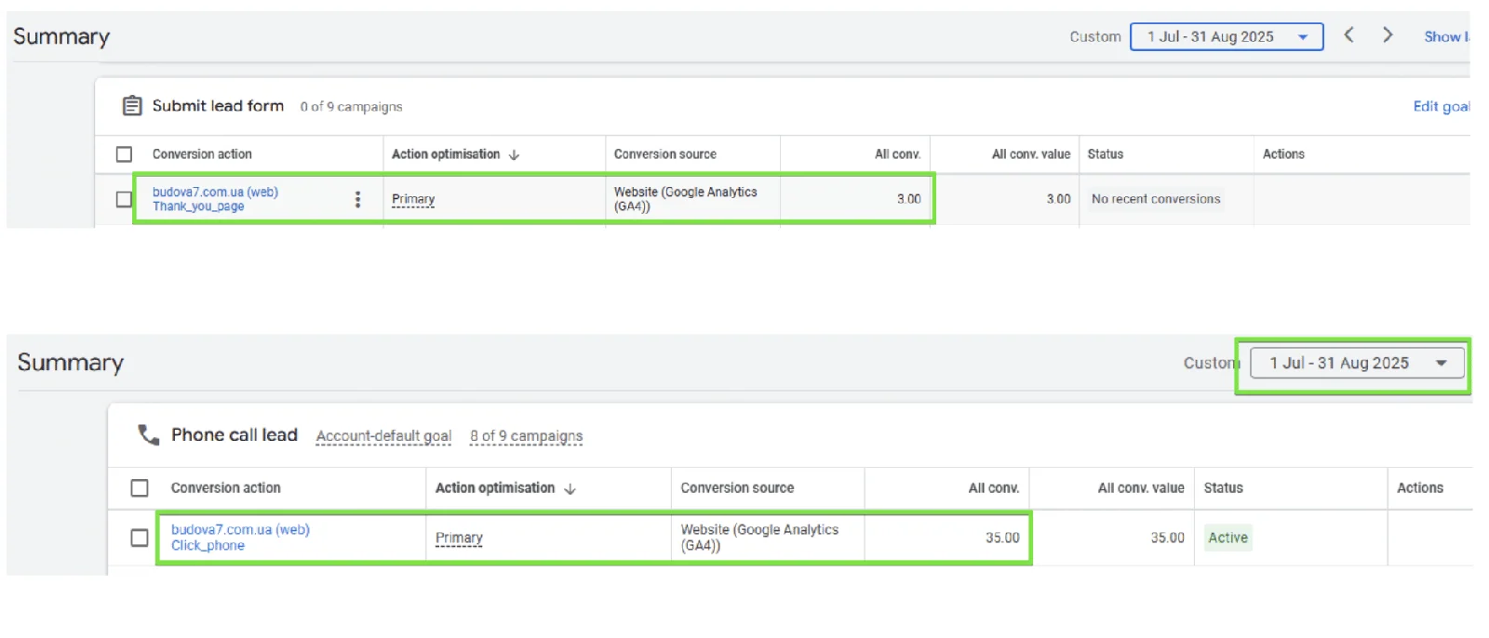Viewport: 1489px width, 638px height.
Task: Click the 3.00 All conv. value cell
Action: click(x=1058, y=199)
